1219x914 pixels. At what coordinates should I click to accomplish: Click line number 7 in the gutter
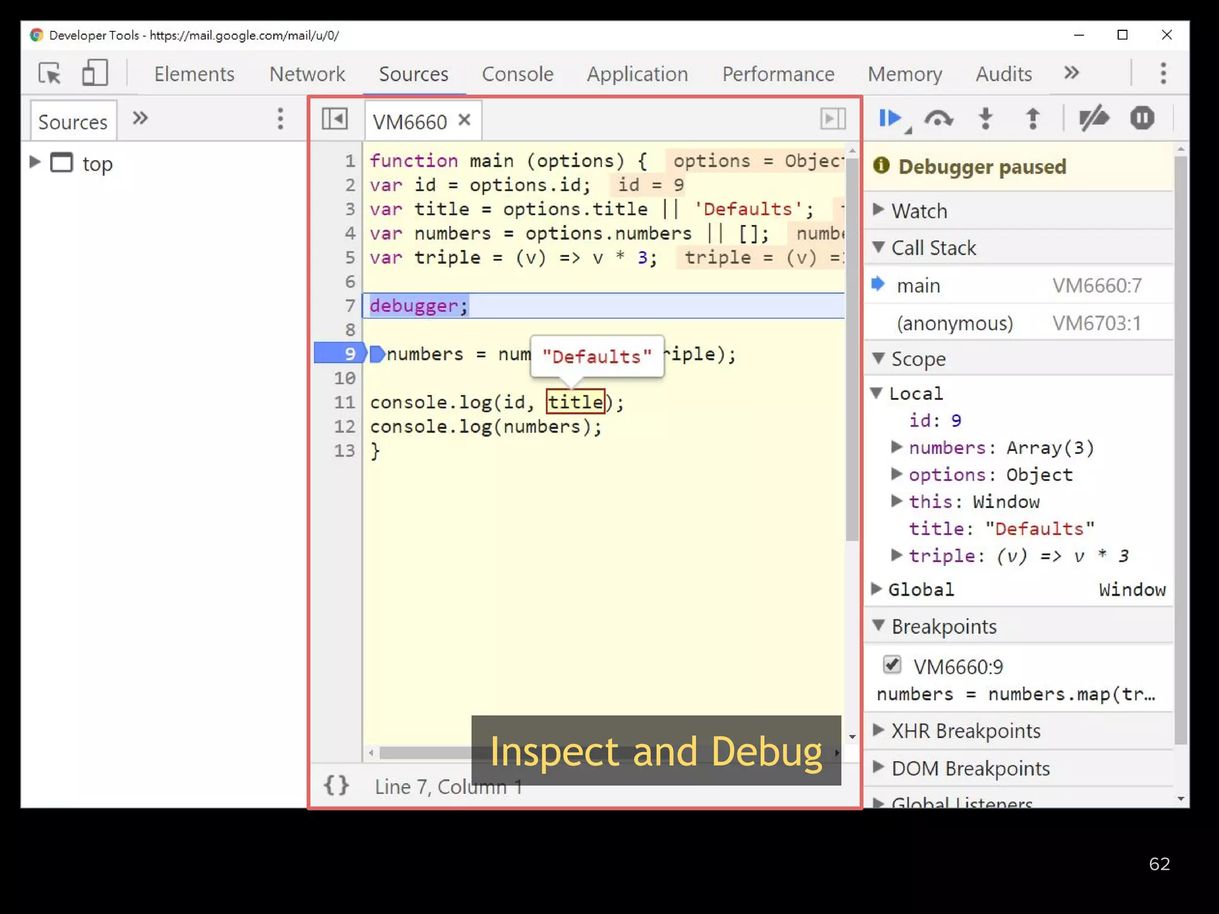350,306
